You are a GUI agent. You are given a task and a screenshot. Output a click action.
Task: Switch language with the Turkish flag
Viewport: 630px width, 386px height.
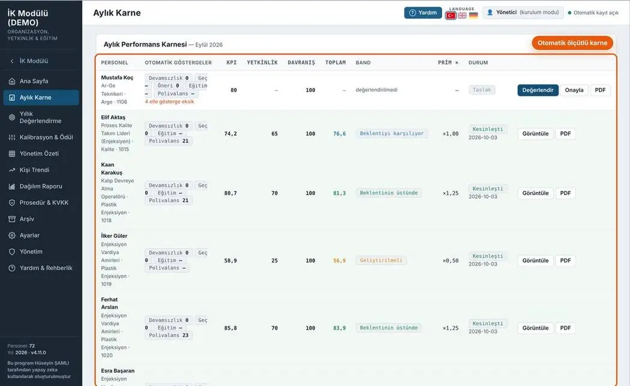451,16
